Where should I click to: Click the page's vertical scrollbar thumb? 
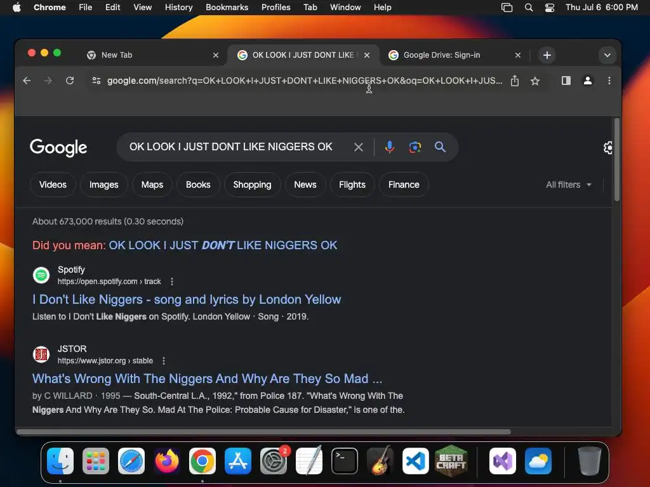[x=617, y=159]
